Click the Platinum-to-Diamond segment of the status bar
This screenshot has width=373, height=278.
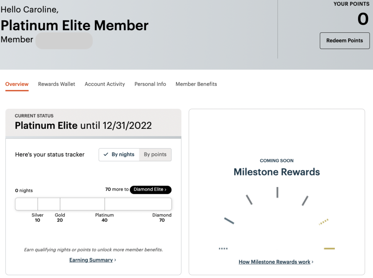coord(138,204)
